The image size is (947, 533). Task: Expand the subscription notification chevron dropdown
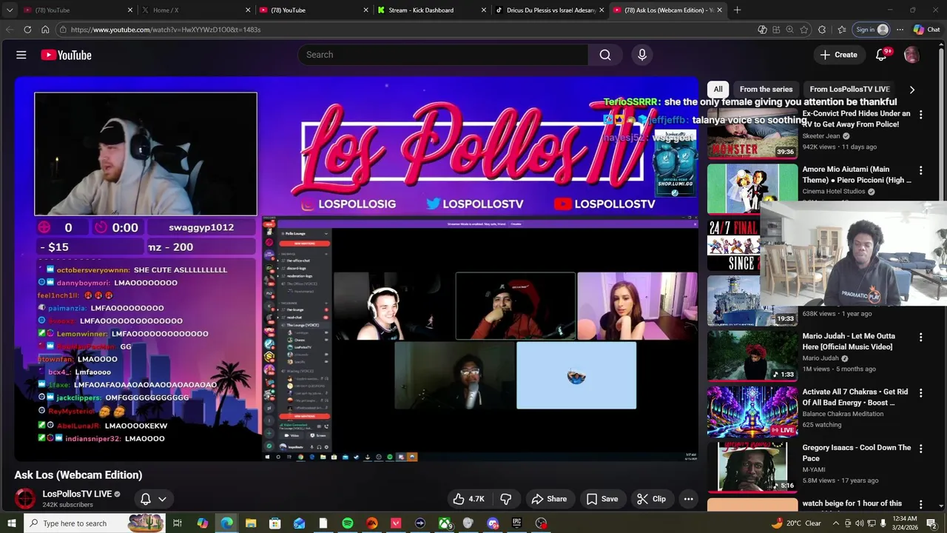[162, 499]
